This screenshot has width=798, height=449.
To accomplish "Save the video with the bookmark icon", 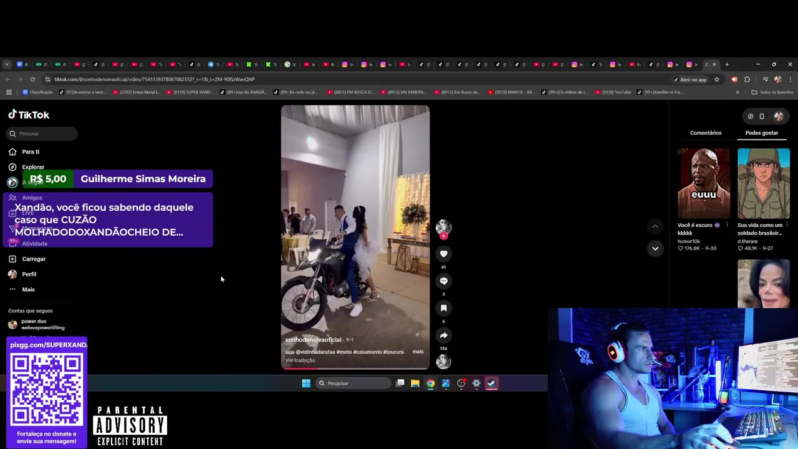I will 443,308.
